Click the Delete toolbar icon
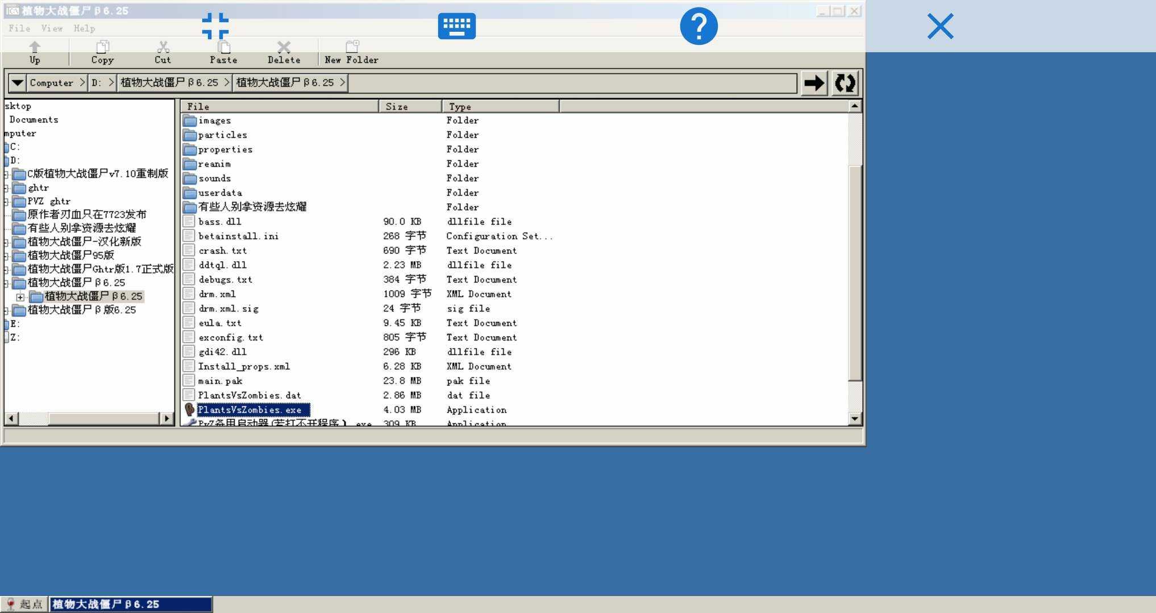The height and width of the screenshot is (613, 1156). click(284, 47)
